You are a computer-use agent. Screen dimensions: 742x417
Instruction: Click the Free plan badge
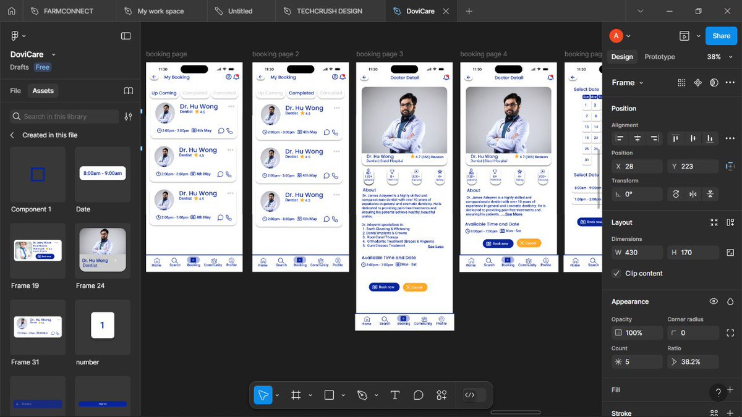click(42, 67)
